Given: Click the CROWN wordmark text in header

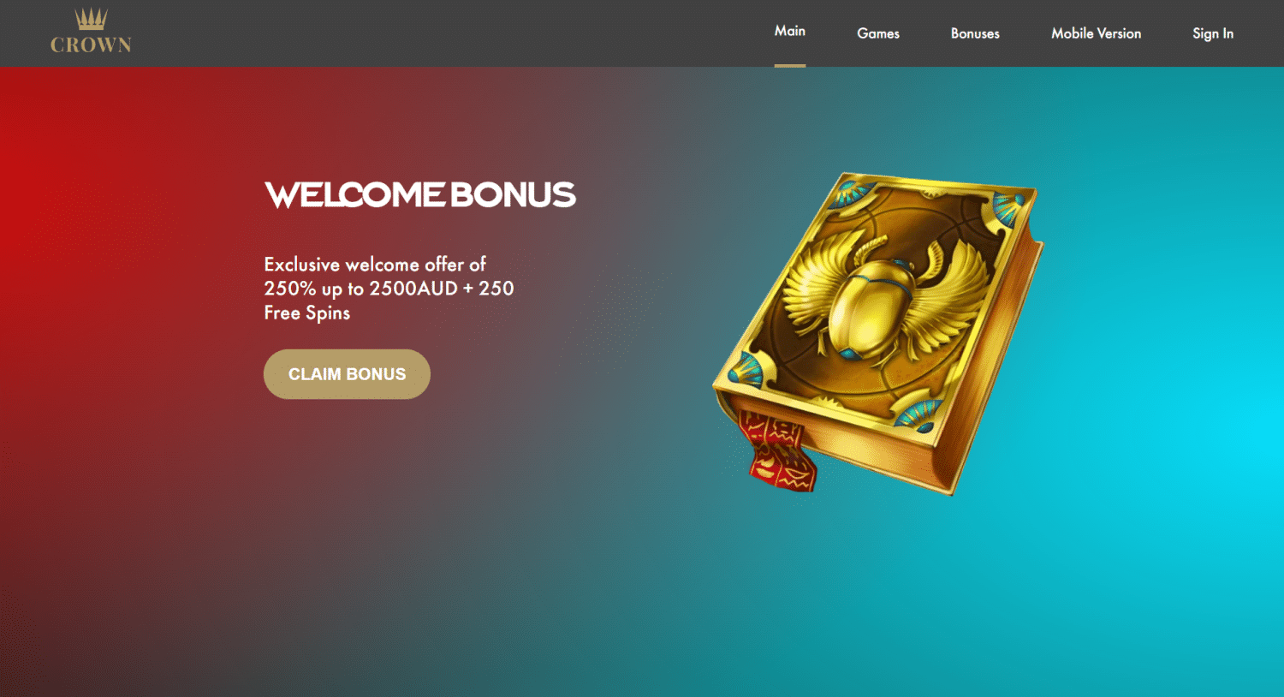Looking at the screenshot, I should [x=91, y=45].
